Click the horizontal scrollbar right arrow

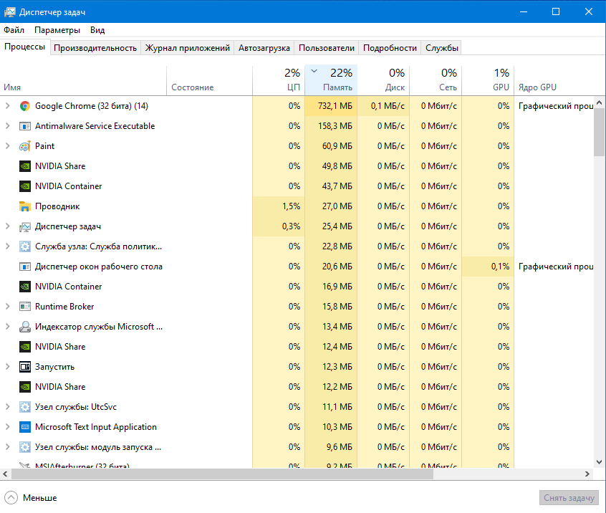[x=587, y=474]
